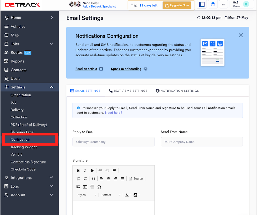The height and width of the screenshot is (215, 257).
Task: Select the Bold icon in the signature editor
Action: pos(78,170)
